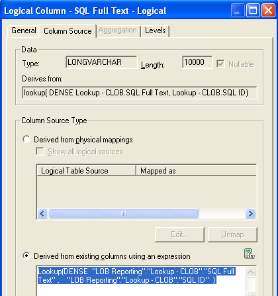Open the Levels tab

click(x=155, y=30)
